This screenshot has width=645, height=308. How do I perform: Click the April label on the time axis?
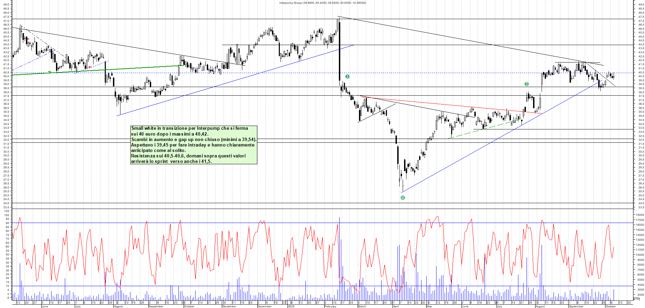396,306
